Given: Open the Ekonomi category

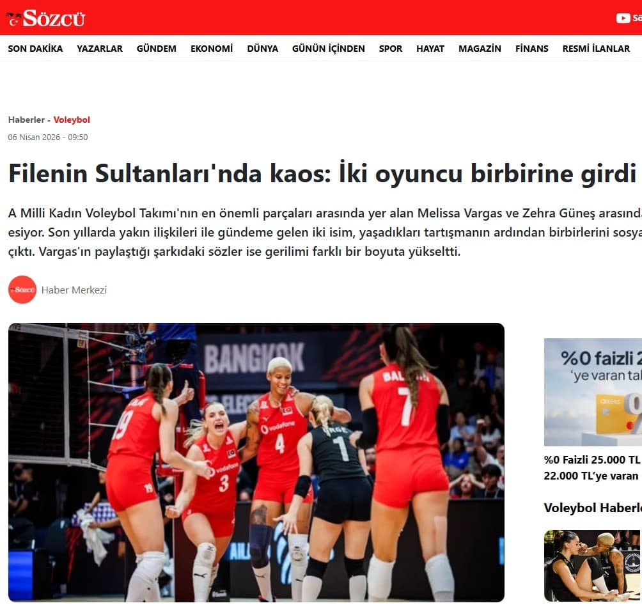Looking at the screenshot, I should (212, 49).
